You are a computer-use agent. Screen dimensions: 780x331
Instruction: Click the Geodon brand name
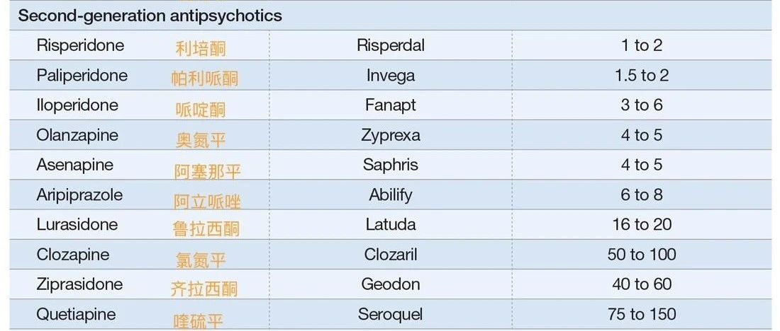click(x=391, y=284)
